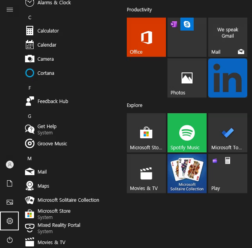Open the LinkedIn tile
Screen dimensions: 252x248
tap(228, 78)
